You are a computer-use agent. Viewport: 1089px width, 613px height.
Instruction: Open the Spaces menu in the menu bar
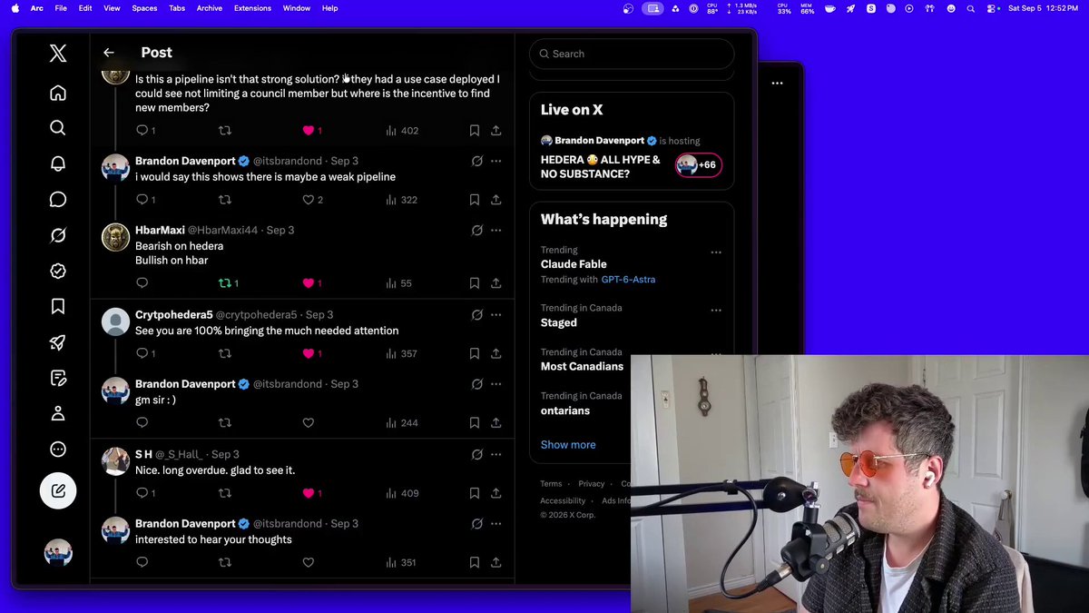[x=144, y=8]
